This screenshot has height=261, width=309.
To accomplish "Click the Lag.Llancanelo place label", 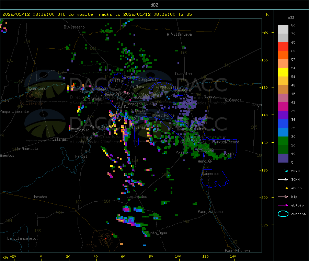I will [x=22, y=239].
